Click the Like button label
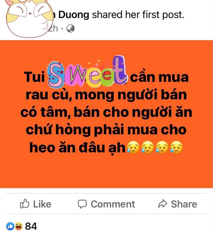Screen dimensions: 213x235 pos(42,204)
